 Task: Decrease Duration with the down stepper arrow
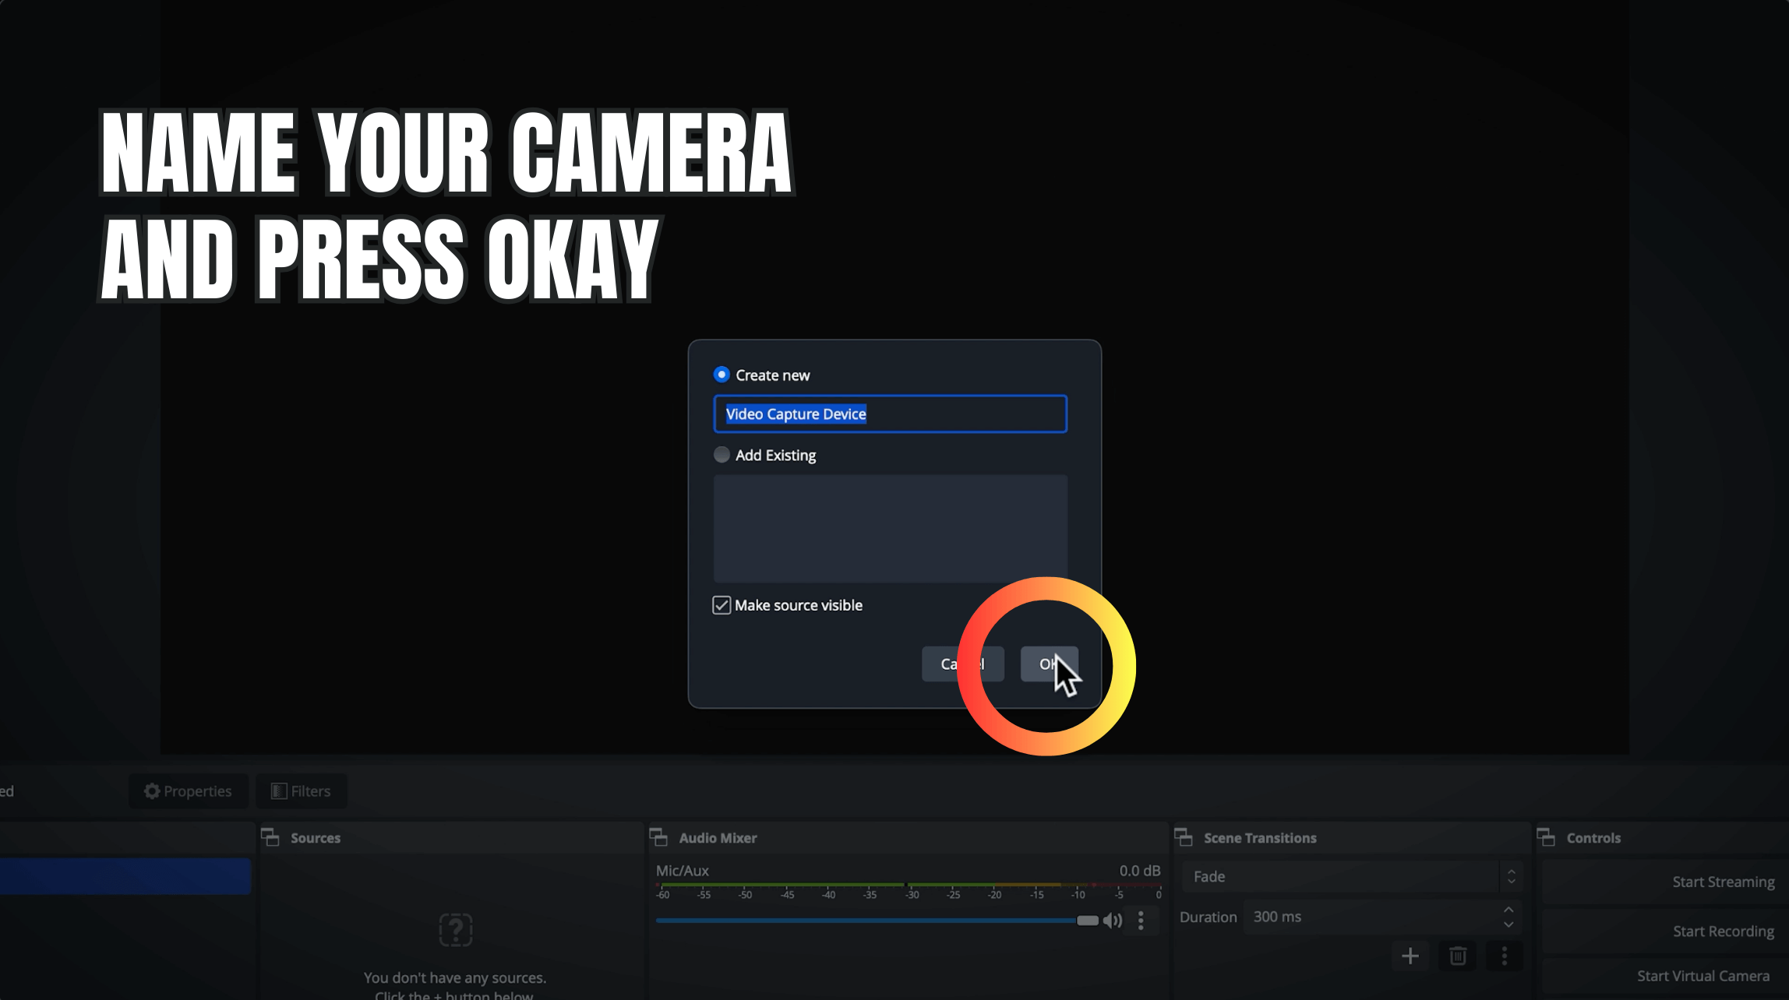tap(1508, 924)
